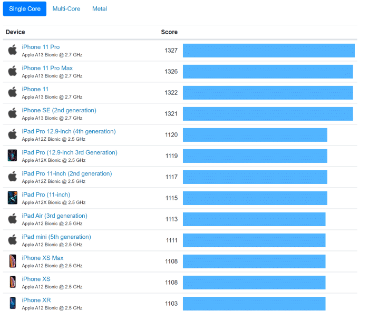Open iPad Pro (12.9-inch 3rd Generation) link
Viewport: 369px width, 311px height.
click(x=70, y=152)
